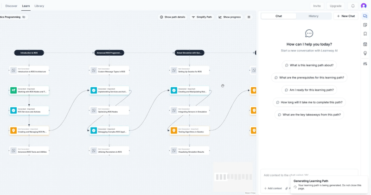Open the sliders settings icon in right sidebar
Image resolution: width=371 pixels, height=195 pixels.
click(x=365, y=64)
